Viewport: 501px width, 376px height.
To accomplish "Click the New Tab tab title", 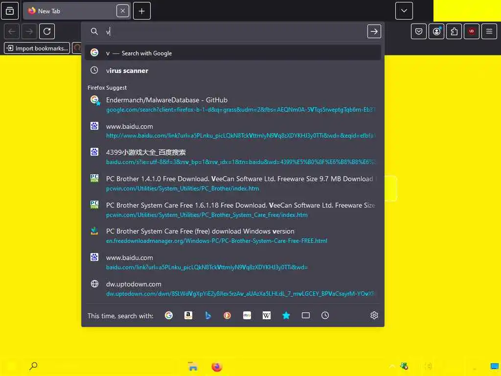I will [49, 11].
